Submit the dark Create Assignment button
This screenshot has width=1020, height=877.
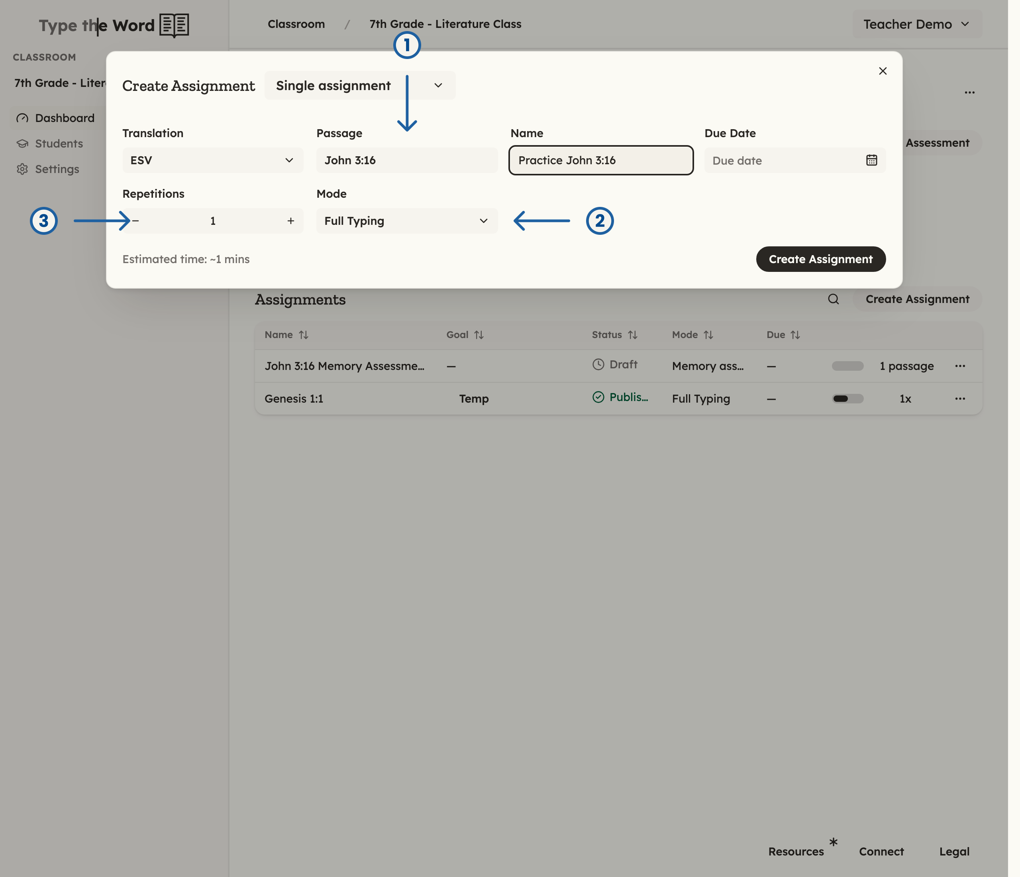pos(821,259)
